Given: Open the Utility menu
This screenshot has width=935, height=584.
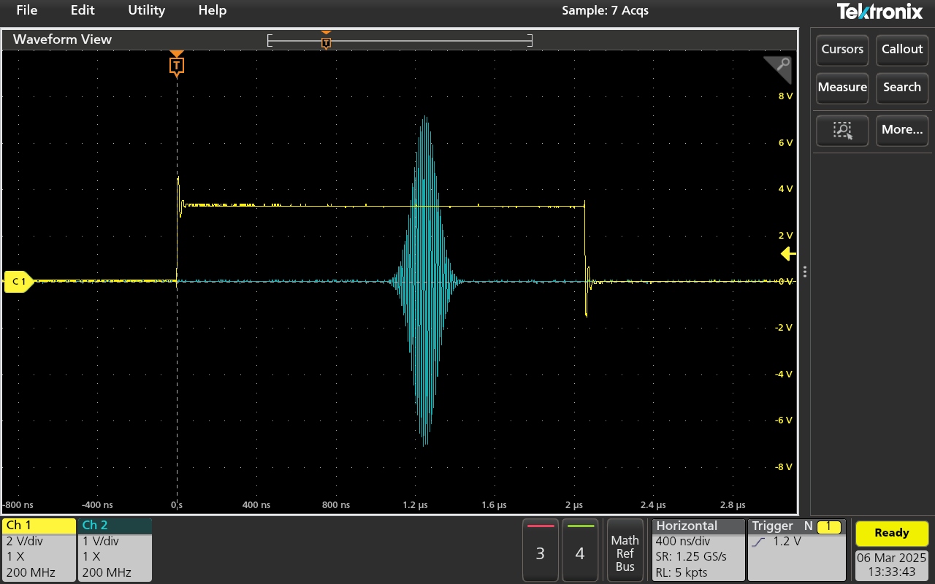Looking at the screenshot, I should [146, 10].
